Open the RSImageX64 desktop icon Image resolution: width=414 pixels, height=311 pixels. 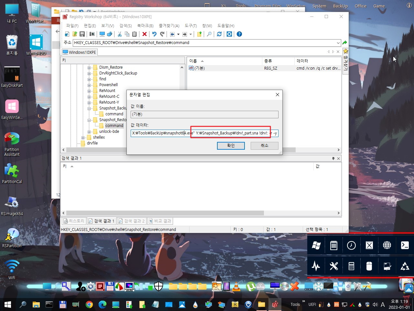(12, 206)
